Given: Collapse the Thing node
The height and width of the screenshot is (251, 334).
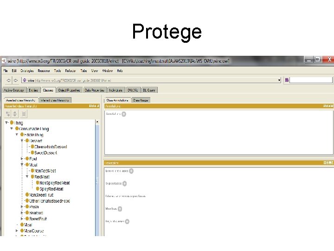Looking at the screenshot, I should 6,123.
